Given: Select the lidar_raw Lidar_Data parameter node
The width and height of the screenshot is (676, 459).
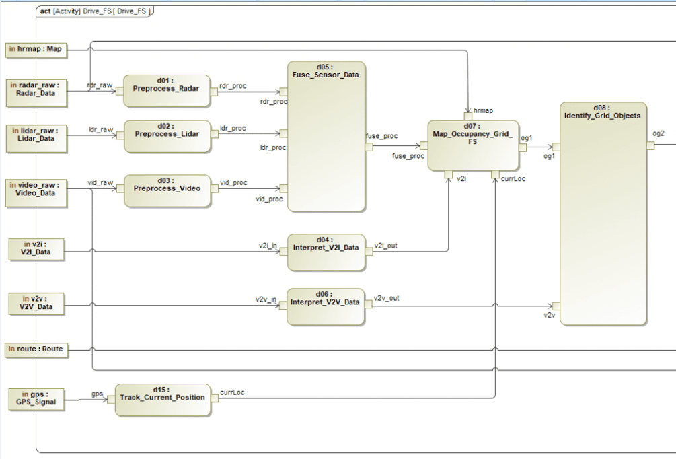Looking at the screenshot, I should coord(36,139).
